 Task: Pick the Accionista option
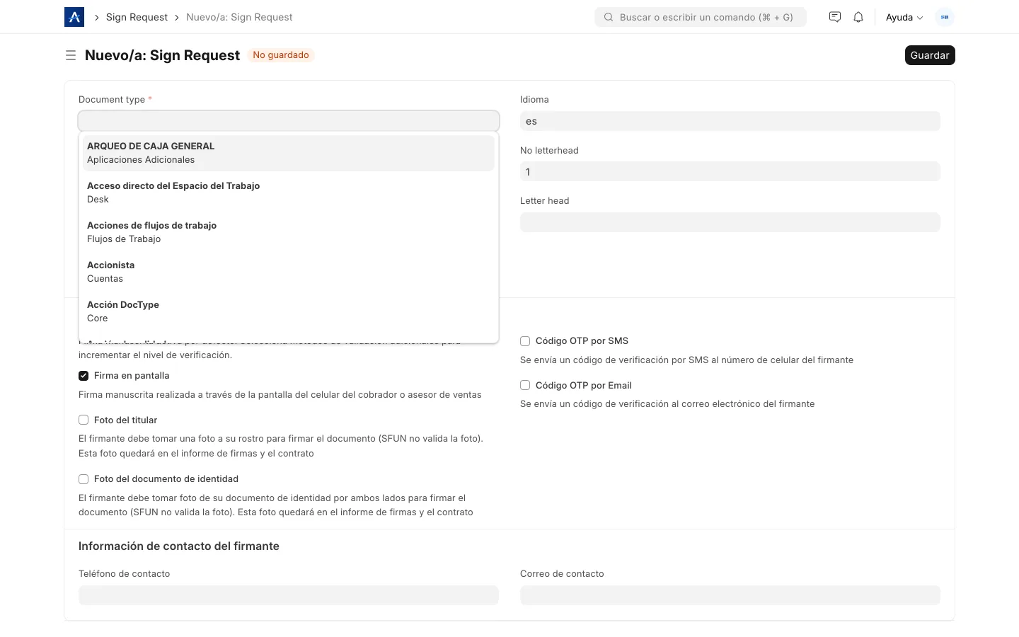pos(289,272)
